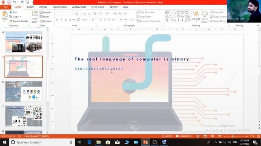261x146 pixels.
Task: Open the ANIMATIONS ribbon tab
Action: point(79,7)
